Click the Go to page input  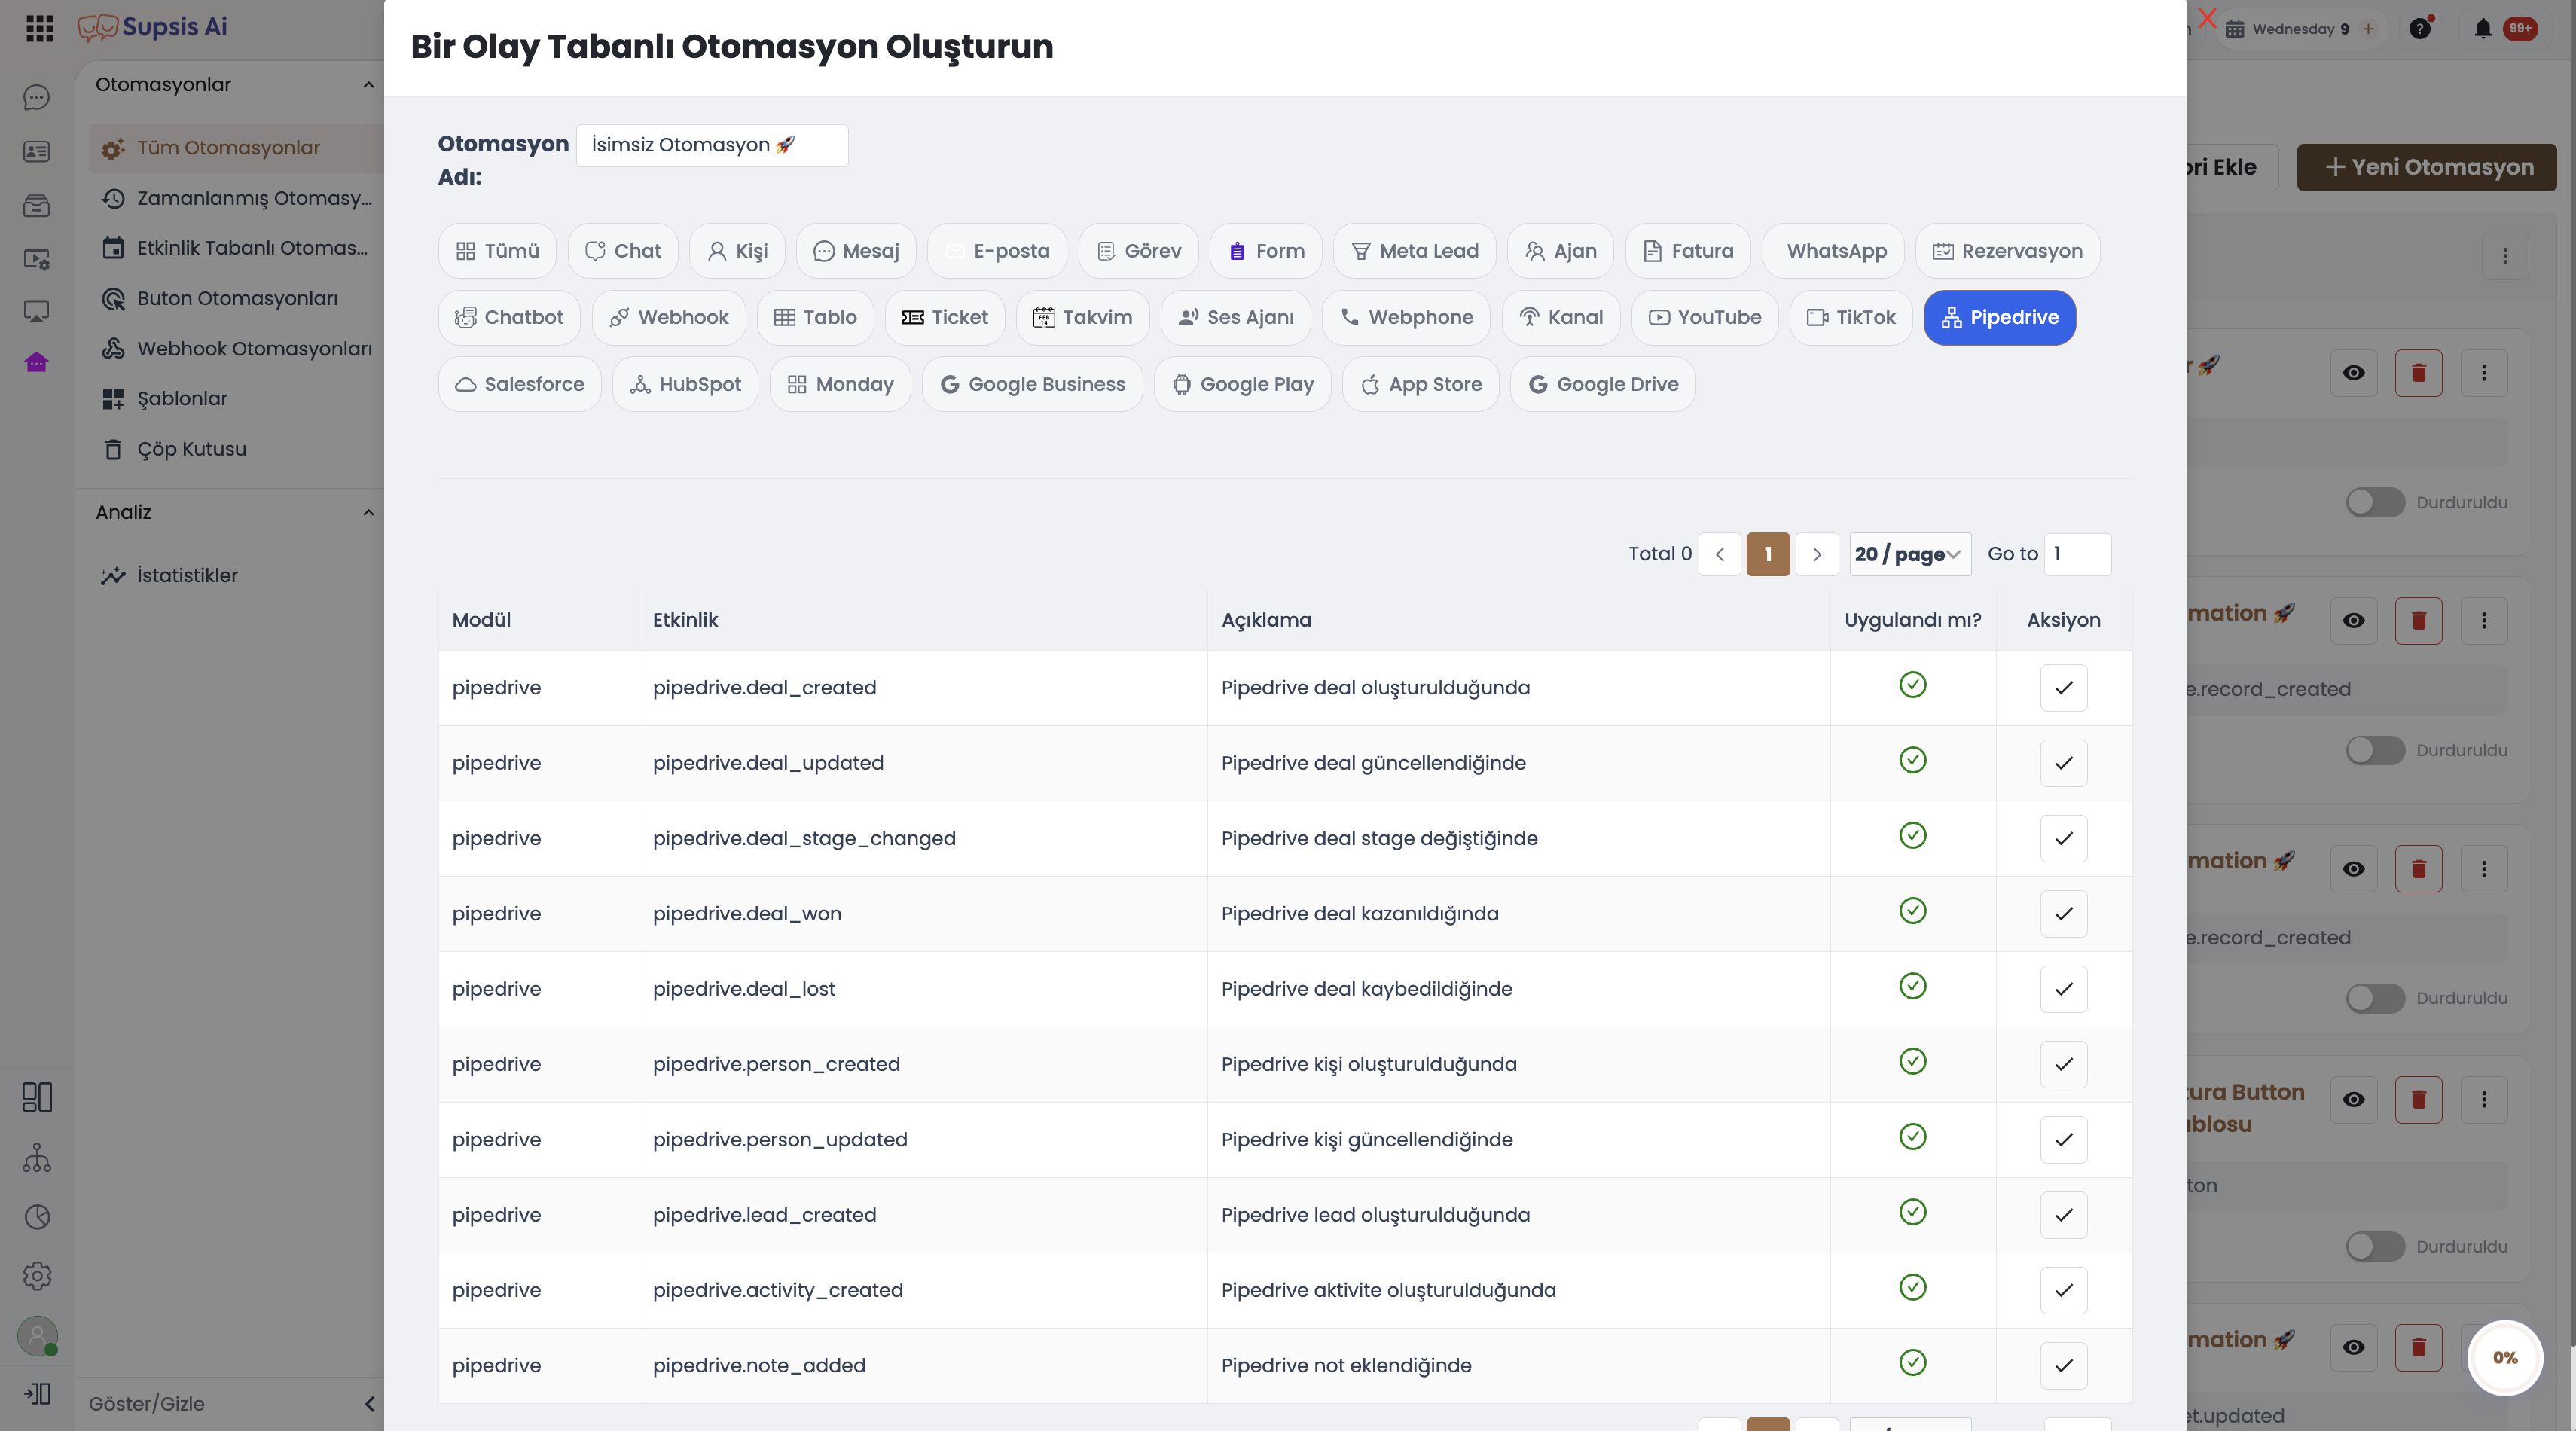(2077, 554)
